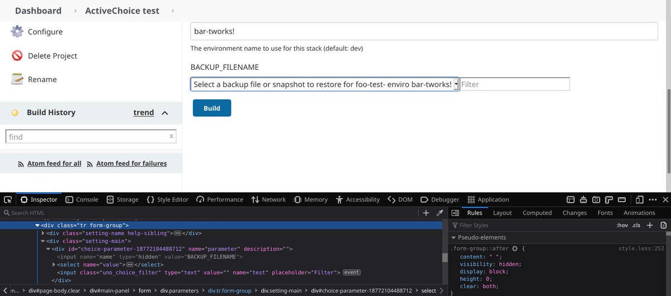Collapse the div class 'setting-main' node
This screenshot has height=296, width=671.
[44, 241]
